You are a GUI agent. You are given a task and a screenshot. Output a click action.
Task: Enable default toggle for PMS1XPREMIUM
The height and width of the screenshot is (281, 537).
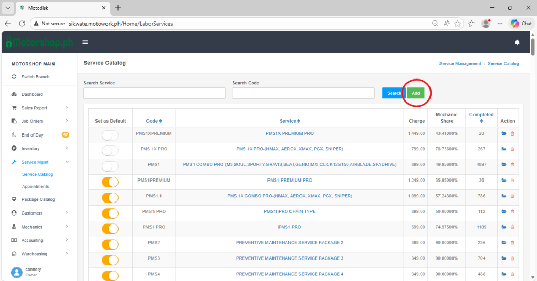[x=110, y=136]
